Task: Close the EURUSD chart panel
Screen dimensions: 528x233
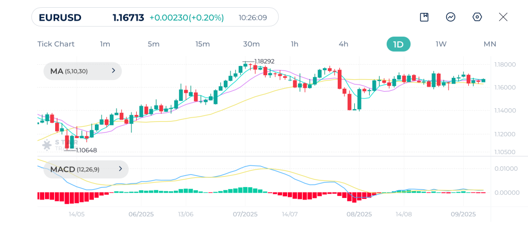Action: point(503,17)
